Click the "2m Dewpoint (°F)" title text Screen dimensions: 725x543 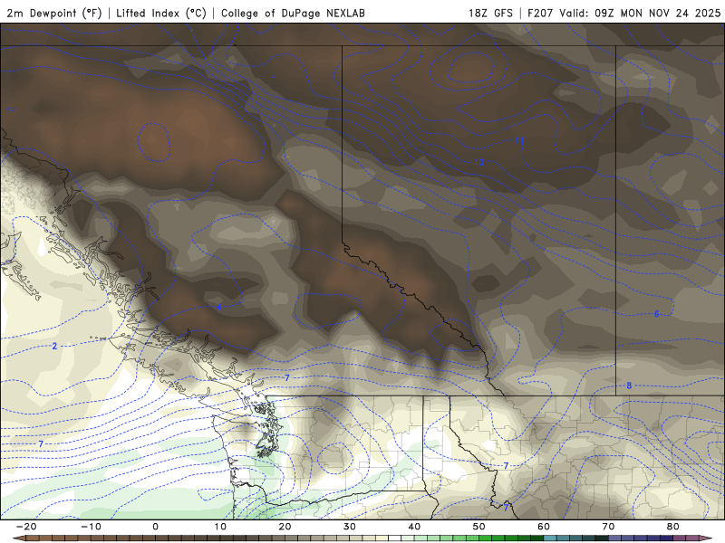pyautogui.click(x=54, y=13)
